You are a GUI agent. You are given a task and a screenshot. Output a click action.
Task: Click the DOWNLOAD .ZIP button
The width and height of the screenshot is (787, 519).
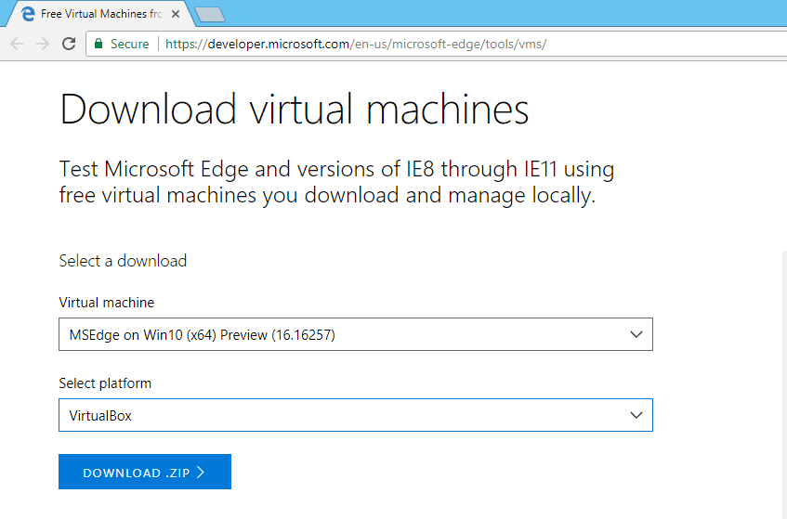click(x=145, y=472)
